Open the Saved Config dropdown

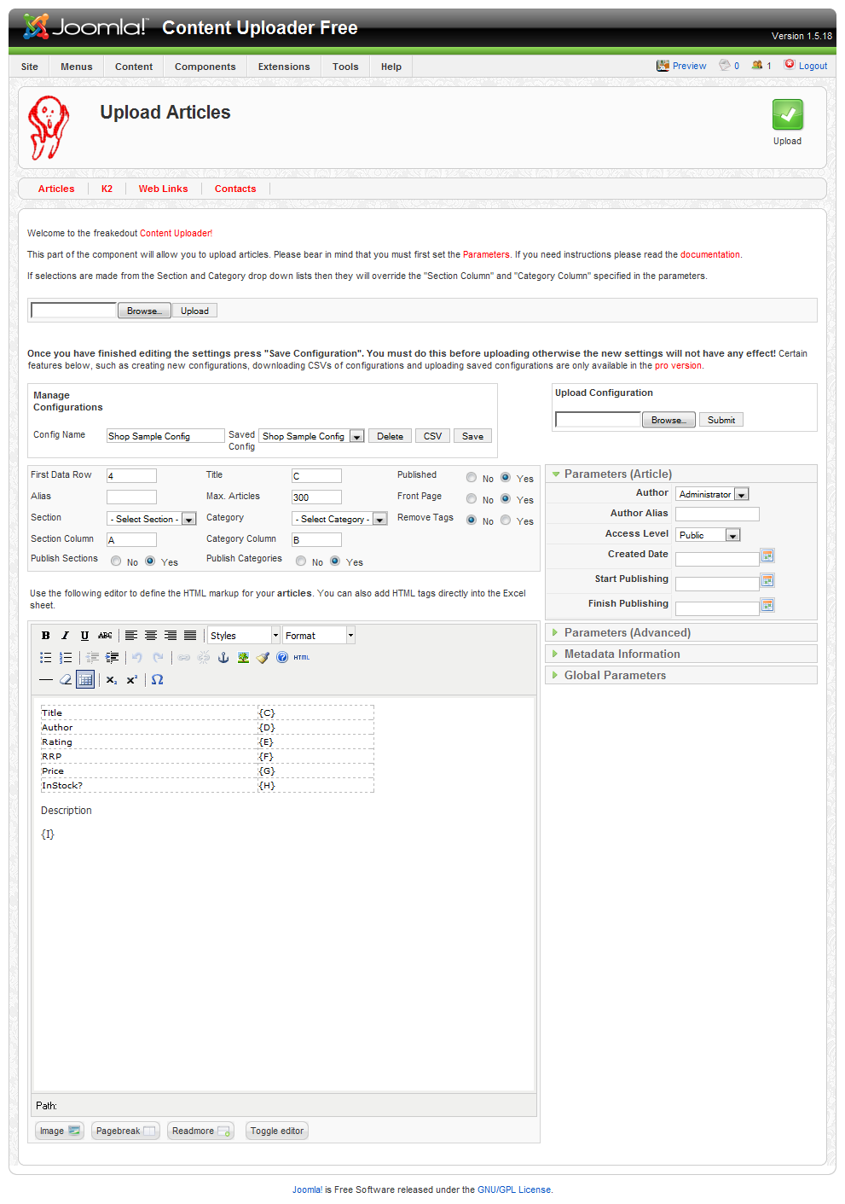pyautogui.click(x=312, y=436)
